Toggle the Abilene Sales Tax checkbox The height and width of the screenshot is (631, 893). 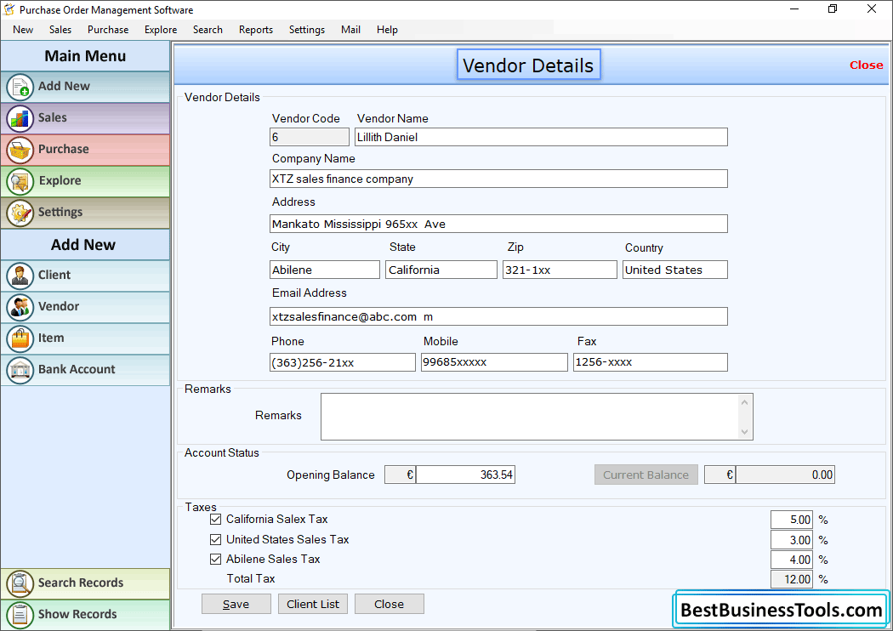click(215, 559)
